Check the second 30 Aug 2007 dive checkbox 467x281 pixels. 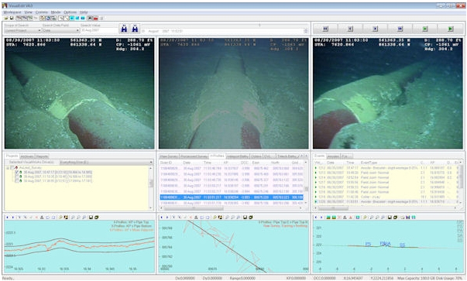[17, 176]
